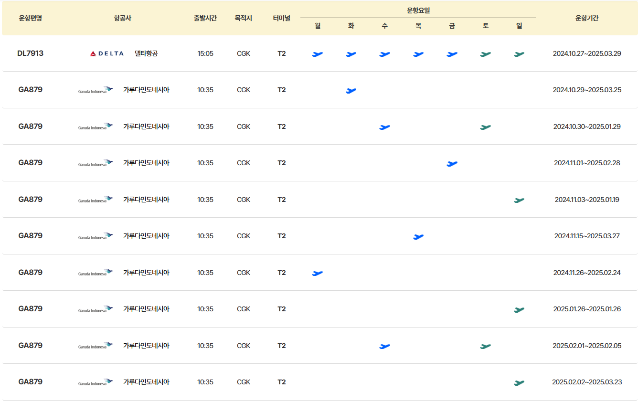This screenshot has height=402, width=638.
Task: Click Friday plane icon in 2024.11.01~2025.02.28 row
Action: point(452,164)
